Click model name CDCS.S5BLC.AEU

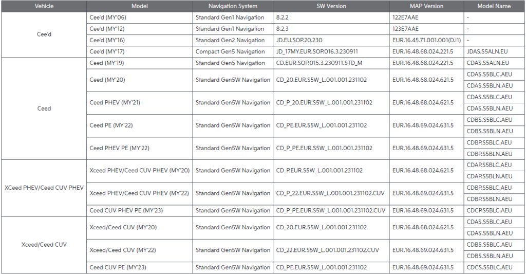pyautogui.click(x=494, y=268)
